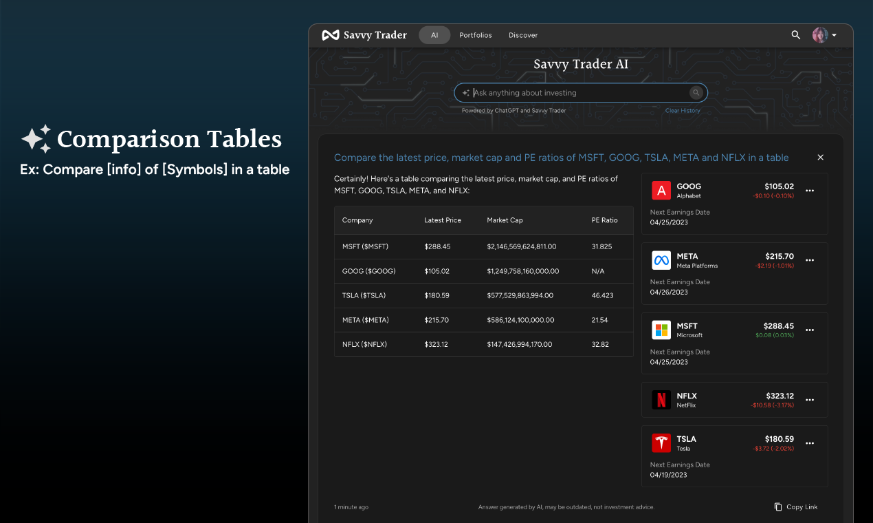
Task: Click the Microsoft logo
Action: [661, 330]
